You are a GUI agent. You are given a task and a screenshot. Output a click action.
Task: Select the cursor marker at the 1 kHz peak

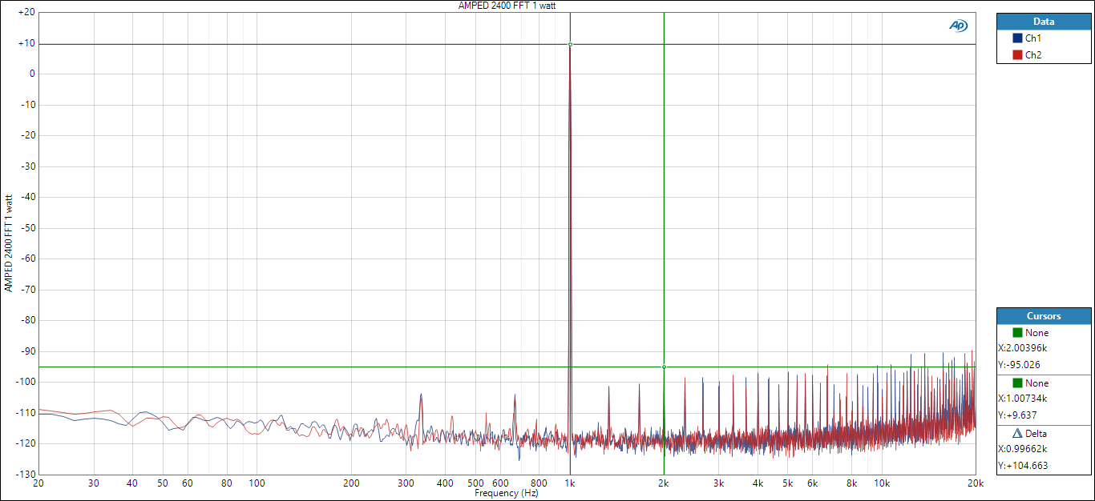pos(570,44)
